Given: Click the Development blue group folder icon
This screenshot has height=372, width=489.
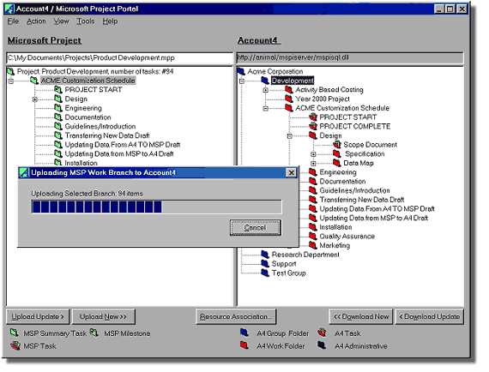Looking at the screenshot, I should pyautogui.click(x=265, y=81).
